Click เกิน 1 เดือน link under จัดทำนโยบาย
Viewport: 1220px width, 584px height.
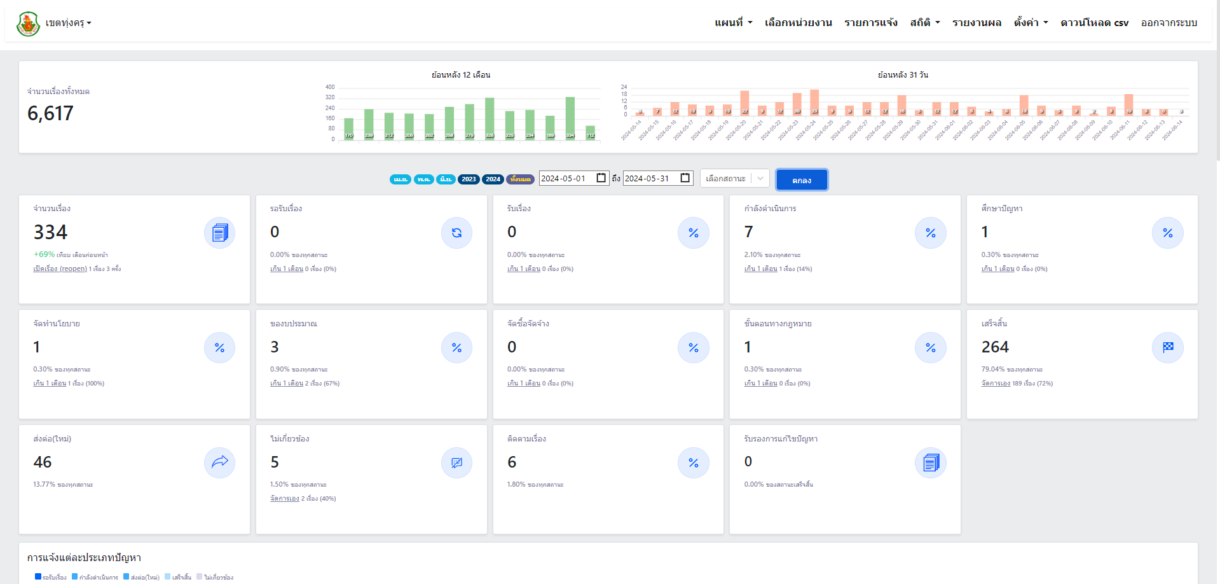click(x=50, y=384)
